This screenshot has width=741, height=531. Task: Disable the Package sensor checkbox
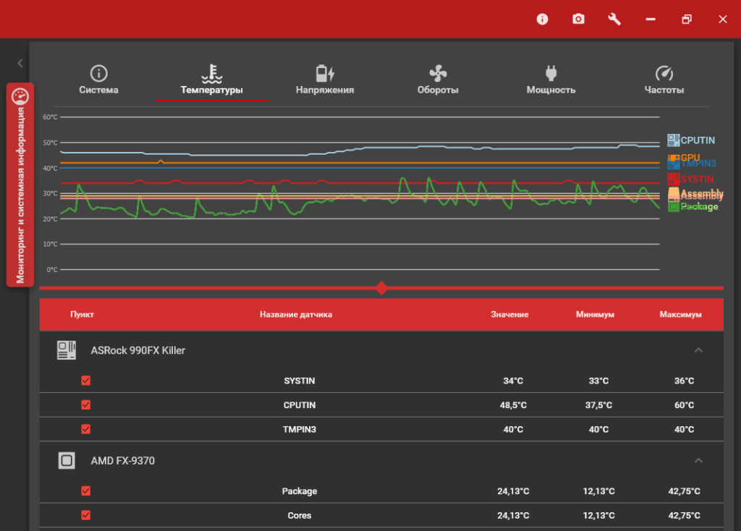86,491
